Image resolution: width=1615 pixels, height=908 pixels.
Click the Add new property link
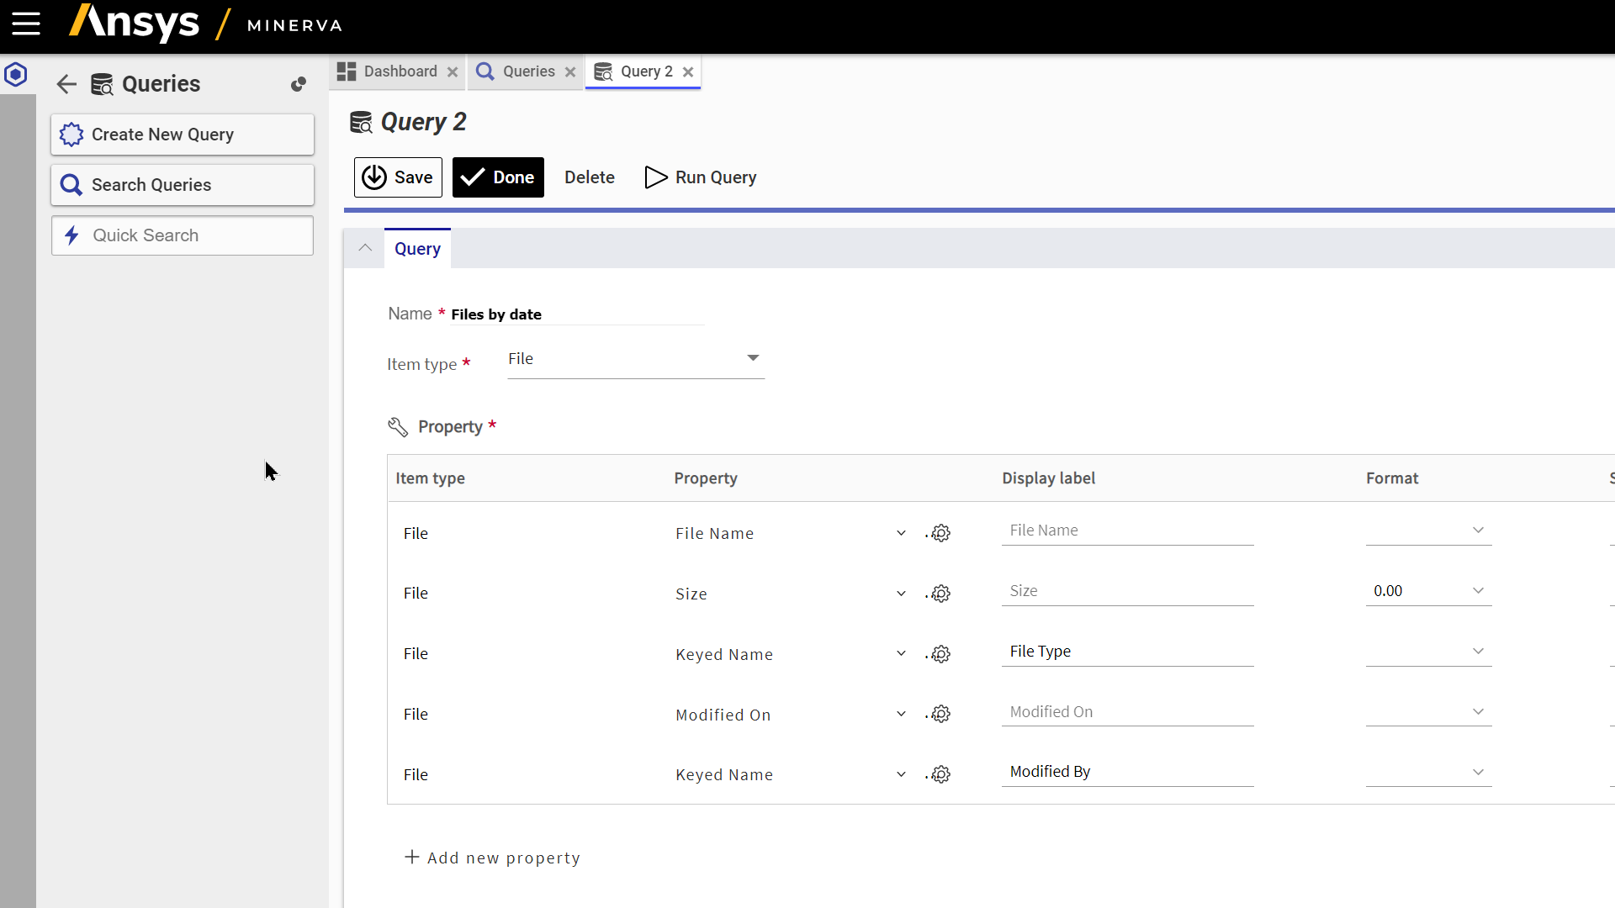click(x=493, y=858)
